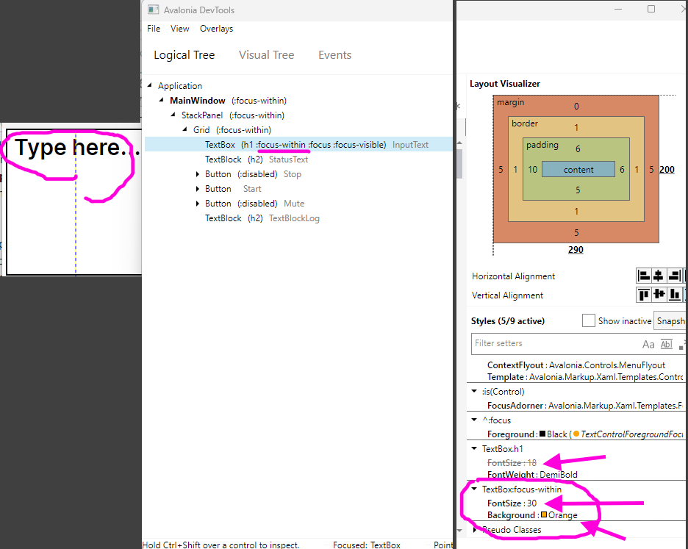Switch to the Visual Tree tab
Viewport: 688px width, 549px height.
tap(266, 54)
